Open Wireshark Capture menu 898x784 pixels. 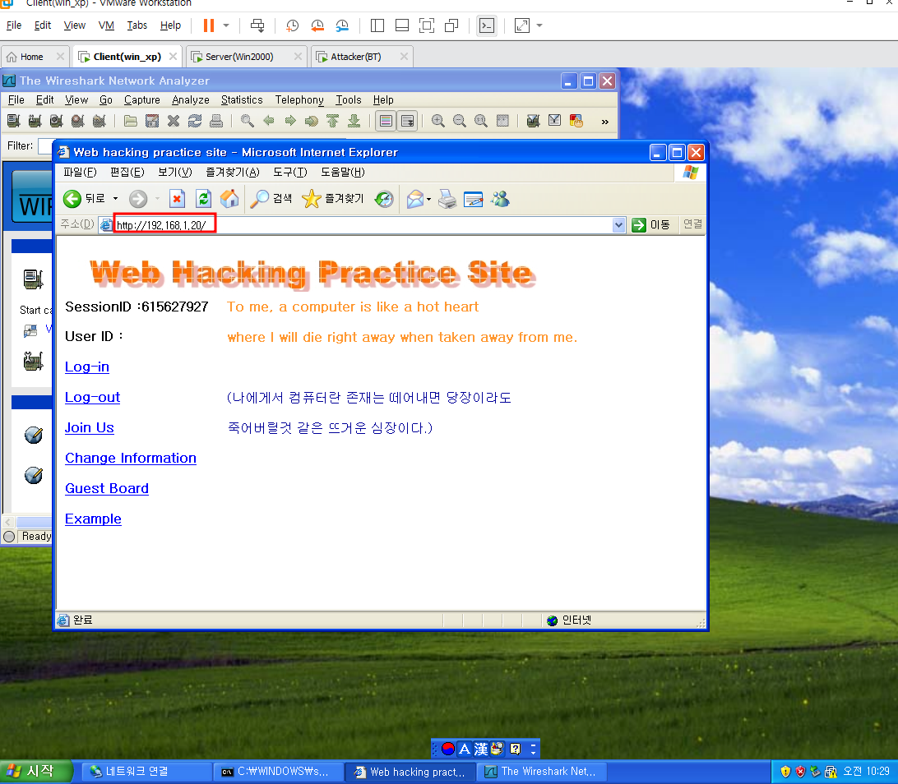click(x=142, y=99)
